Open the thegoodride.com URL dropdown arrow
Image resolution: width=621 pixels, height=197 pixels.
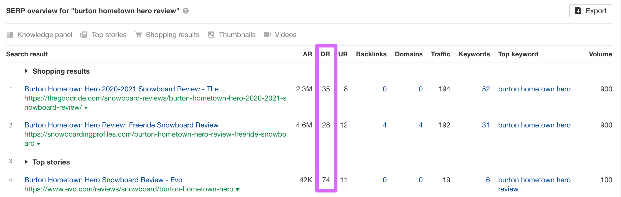(x=86, y=108)
